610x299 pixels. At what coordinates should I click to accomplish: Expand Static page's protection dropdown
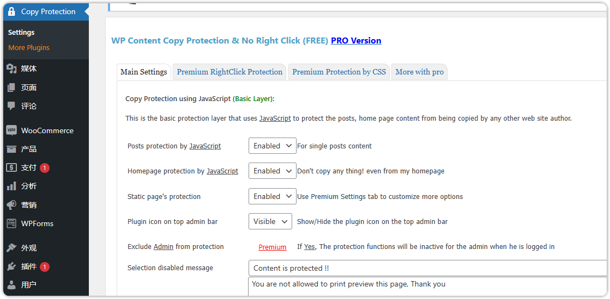pyautogui.click(x=272, y=196)
